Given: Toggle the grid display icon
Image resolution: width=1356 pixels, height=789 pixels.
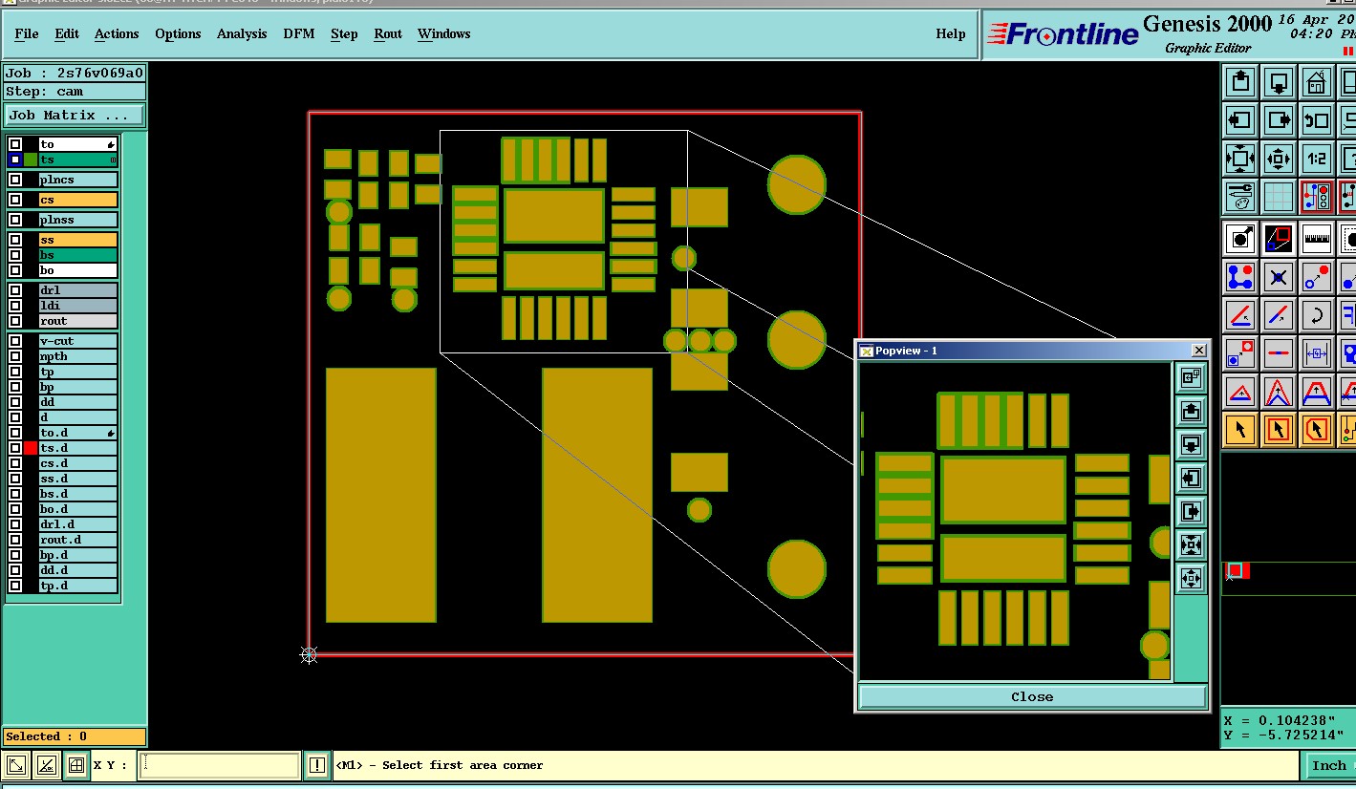Looking at the screenshot, I should click(1279, 197).
